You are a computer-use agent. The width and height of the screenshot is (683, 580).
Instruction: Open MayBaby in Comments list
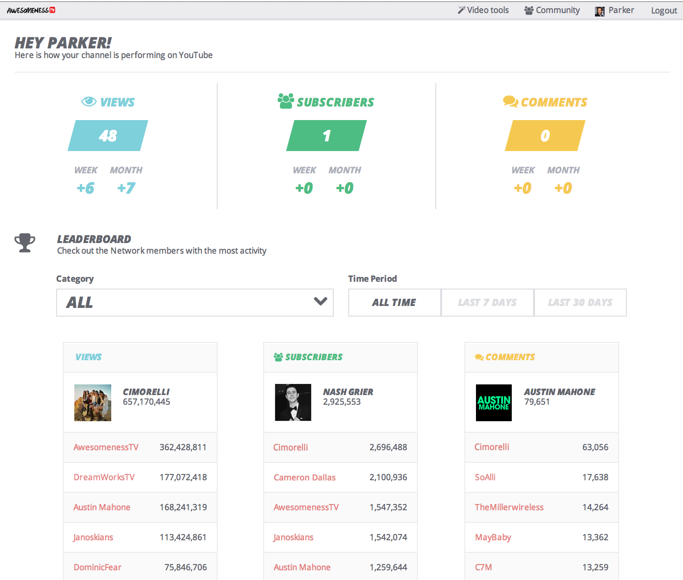[493, 537]
